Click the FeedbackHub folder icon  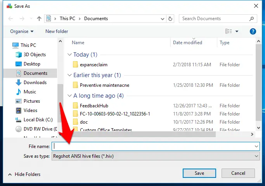tap(75, 106)
